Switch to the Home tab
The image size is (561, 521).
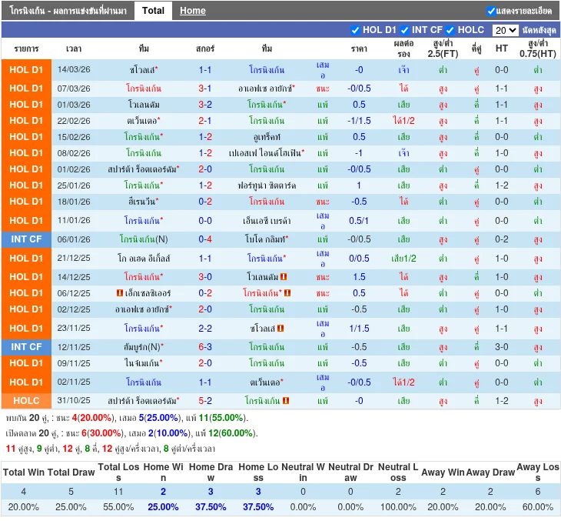[x=192, y=11]
